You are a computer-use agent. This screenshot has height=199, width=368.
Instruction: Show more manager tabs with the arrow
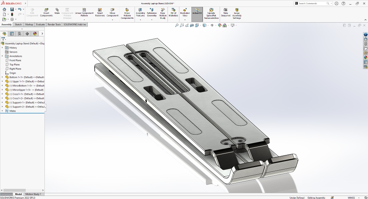tap(42, 34)
